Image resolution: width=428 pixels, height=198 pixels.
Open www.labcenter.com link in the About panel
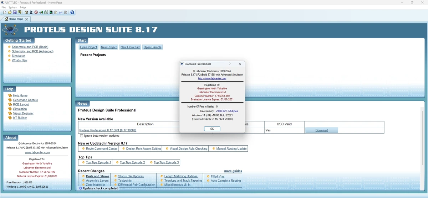[x=37, y=152]
